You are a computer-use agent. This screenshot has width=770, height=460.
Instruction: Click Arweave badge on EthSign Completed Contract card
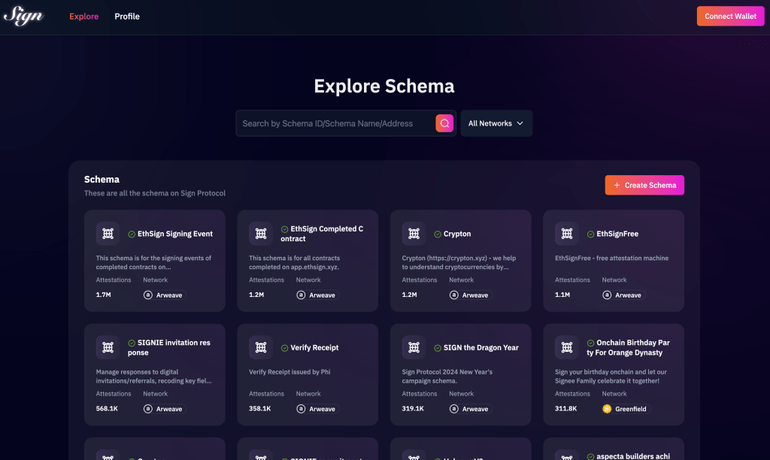tap(317, 295)
